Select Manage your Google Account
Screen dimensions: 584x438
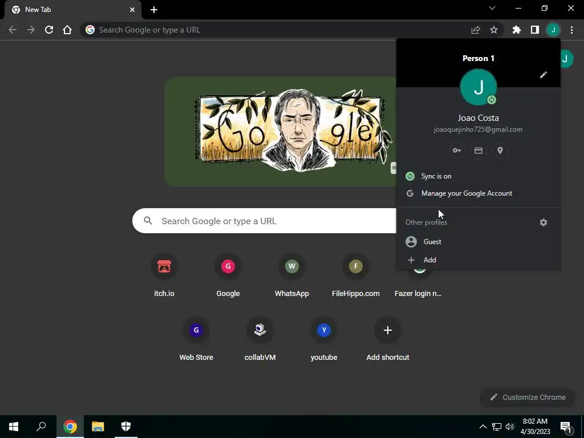(478, 193)
